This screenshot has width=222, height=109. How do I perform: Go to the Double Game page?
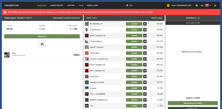coord(92,6)
